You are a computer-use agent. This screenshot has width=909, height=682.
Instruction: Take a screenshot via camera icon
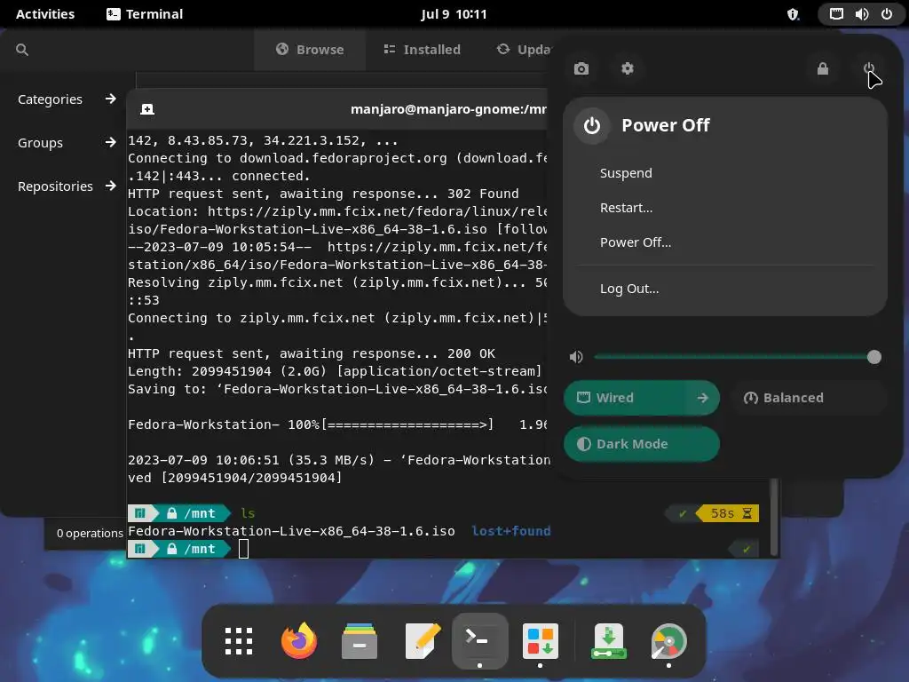(581, 69)
